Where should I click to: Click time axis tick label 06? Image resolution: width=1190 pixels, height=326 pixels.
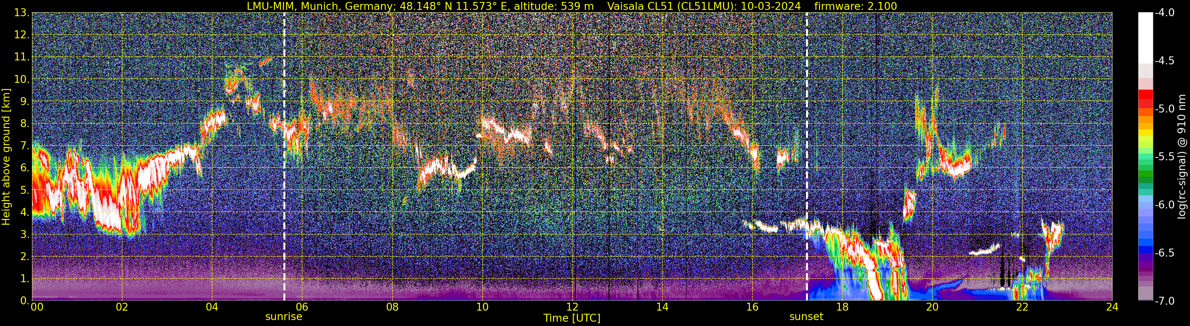tap(302, 307)
